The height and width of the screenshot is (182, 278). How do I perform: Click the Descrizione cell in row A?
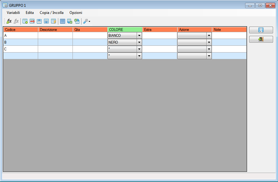[x=55, y=36]
